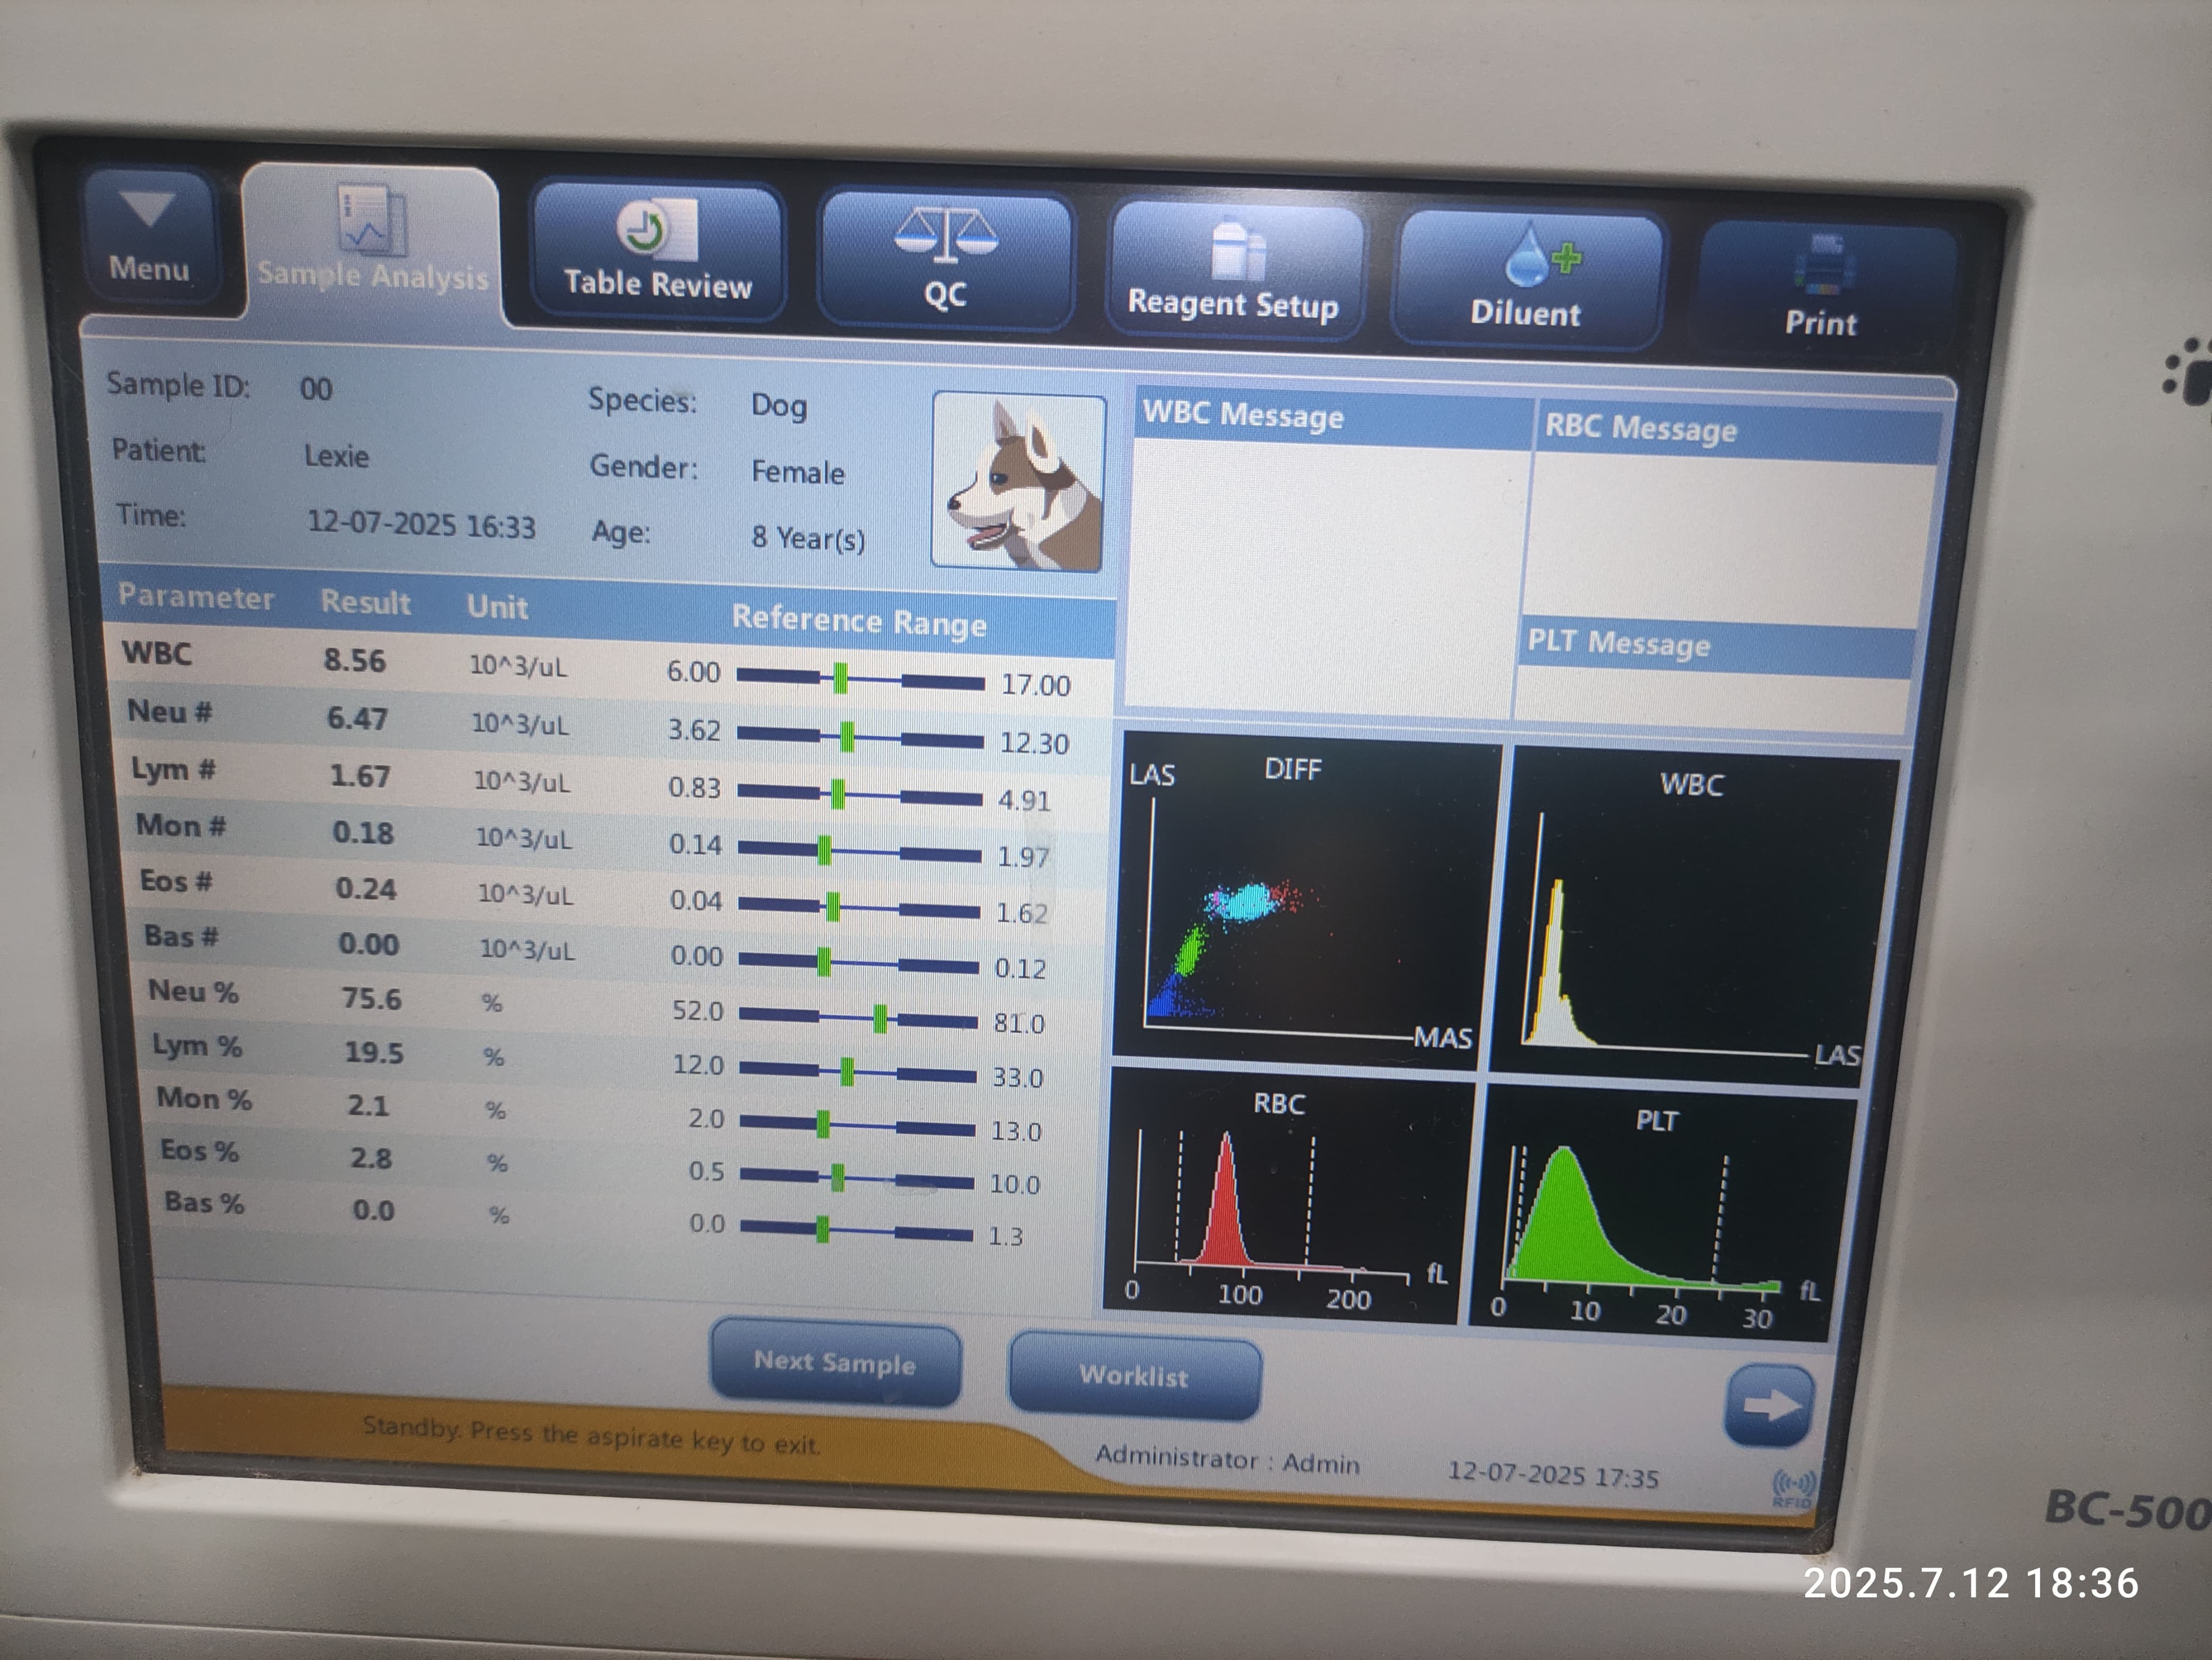Screen dimensions: 2212x1660
Task: Click the Sample ID field value
Action: (x=316, y=389)
